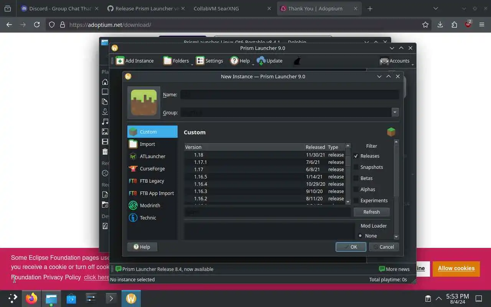The width and height of the screenshot is (491, 307).
Task: Enable the Alphas filter checkbox
Action: [x=356, y=189]
